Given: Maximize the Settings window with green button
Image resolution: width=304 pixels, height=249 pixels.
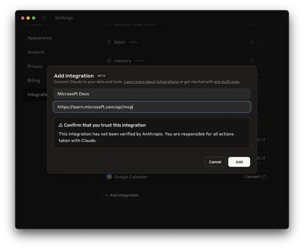Looking at the screenshot, I should click(x=34, y=18).
